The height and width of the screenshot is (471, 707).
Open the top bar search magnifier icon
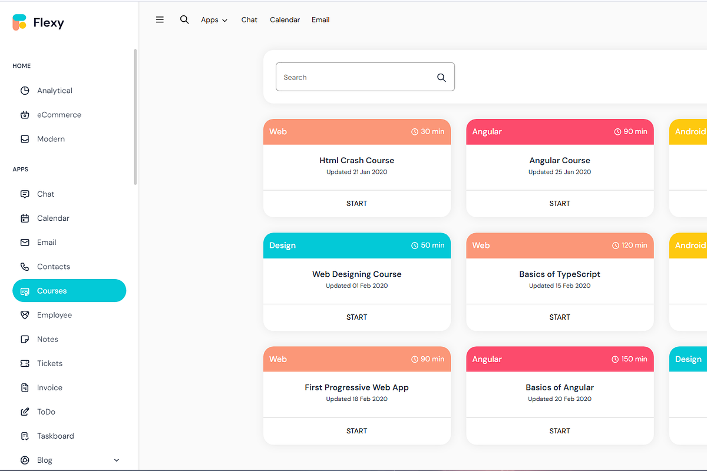click(184, 19)
